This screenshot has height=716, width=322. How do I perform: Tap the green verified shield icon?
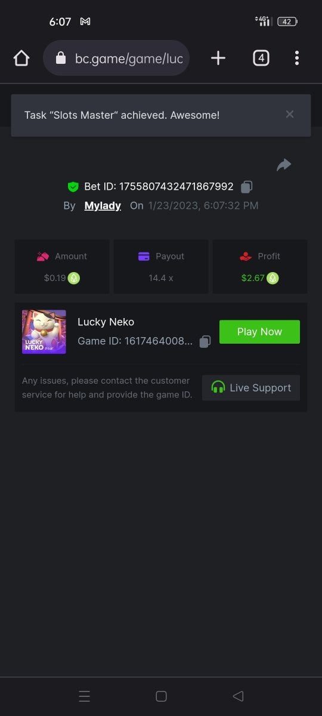pos(73,187)
